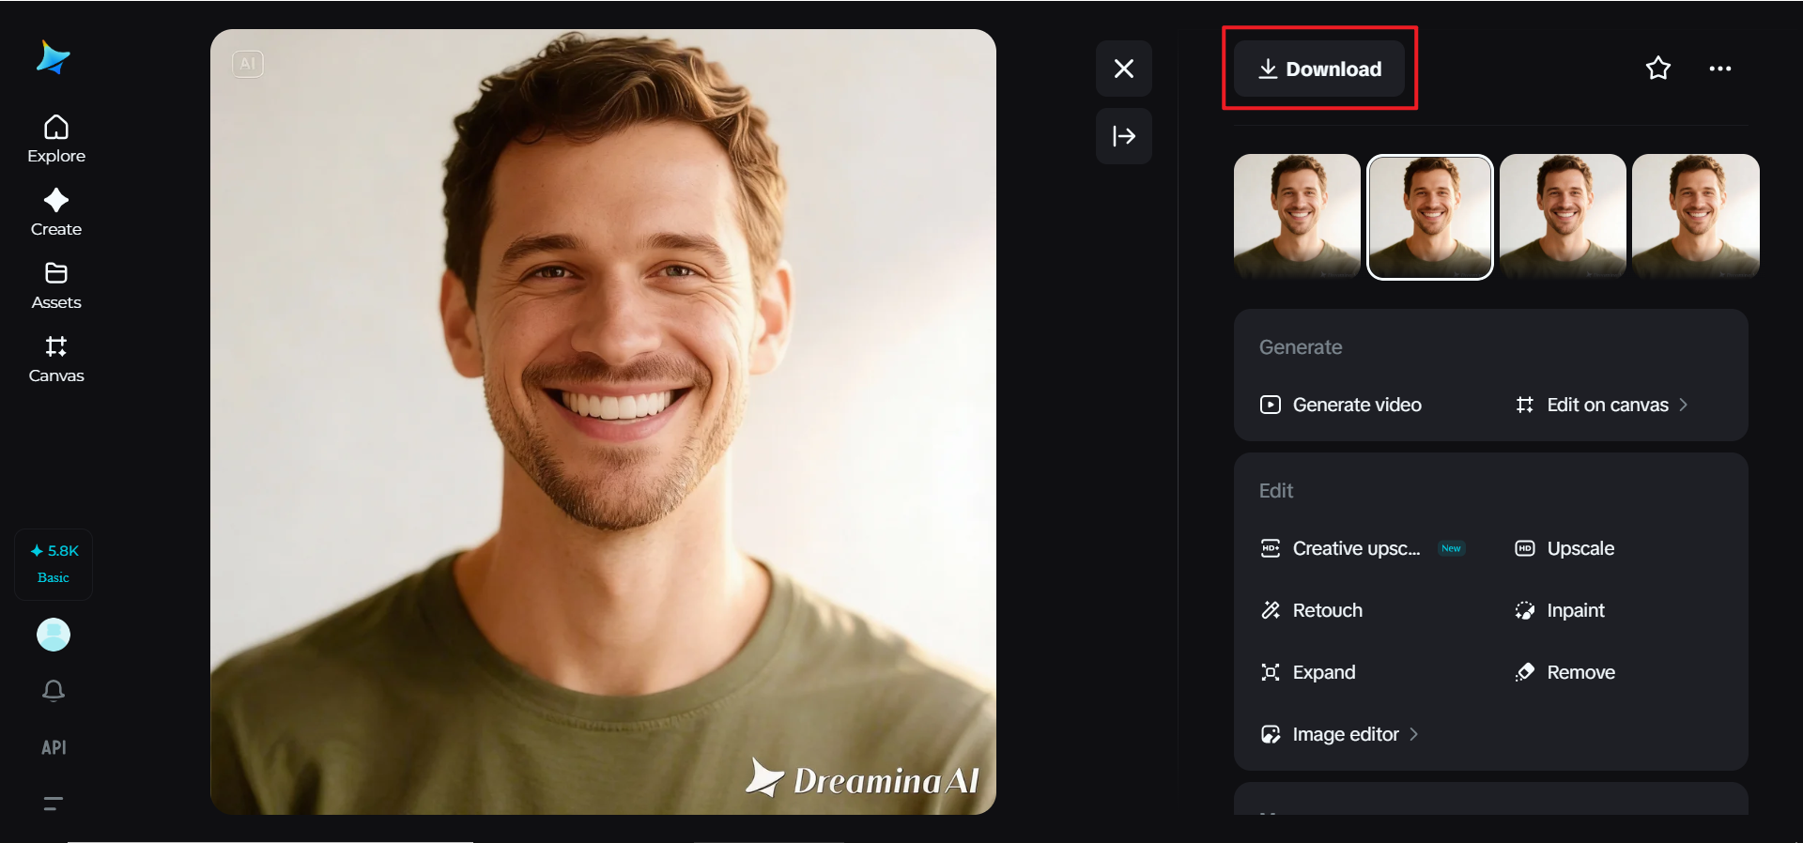Open the Image editor
The image size is (1803, 843).
point(1339,734)
